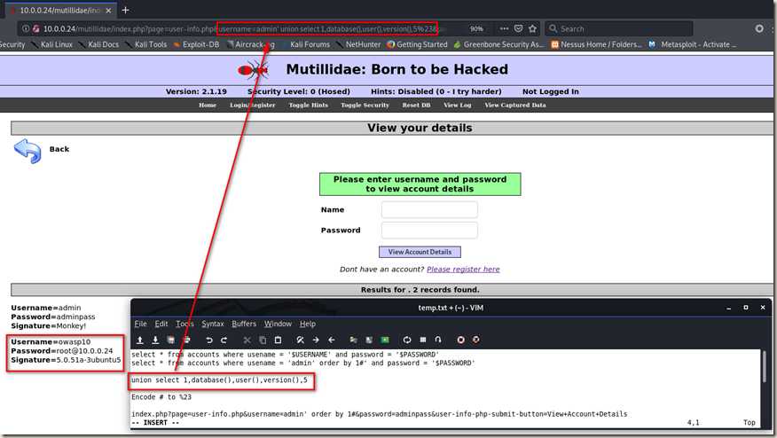Click the Undo icon in VIM toolbar
The image size is (777, 438).
(209, 340)
